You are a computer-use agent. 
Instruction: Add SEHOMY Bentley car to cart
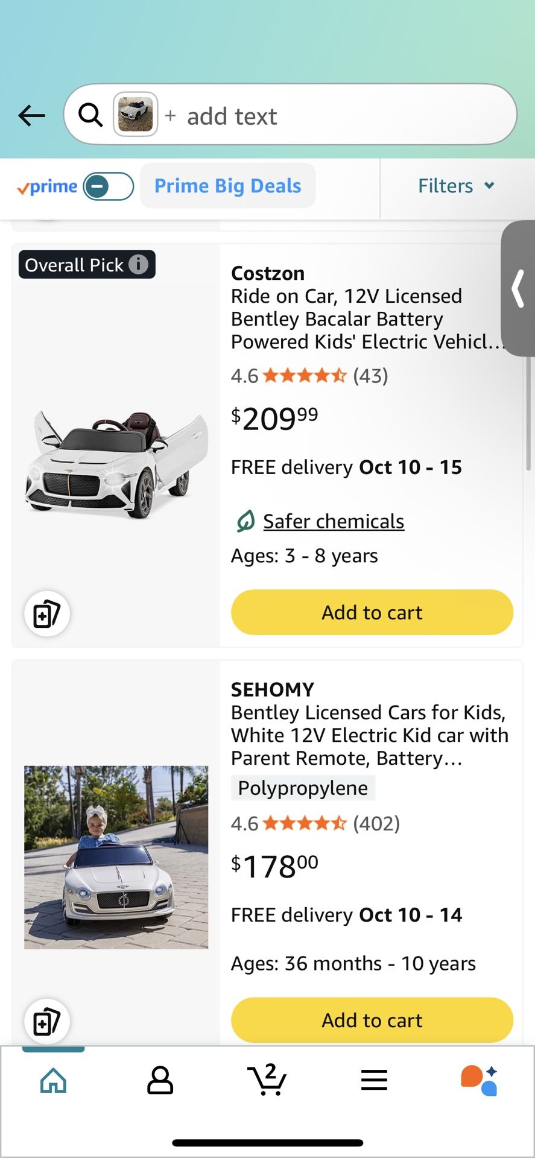click(x=372, y=1020)
